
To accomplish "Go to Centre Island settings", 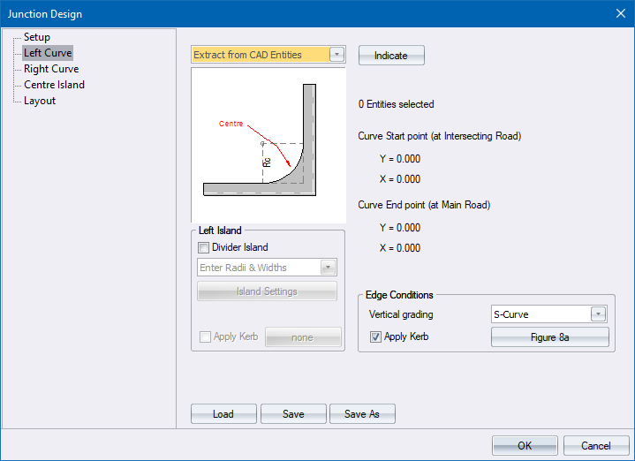I will 54,85.
